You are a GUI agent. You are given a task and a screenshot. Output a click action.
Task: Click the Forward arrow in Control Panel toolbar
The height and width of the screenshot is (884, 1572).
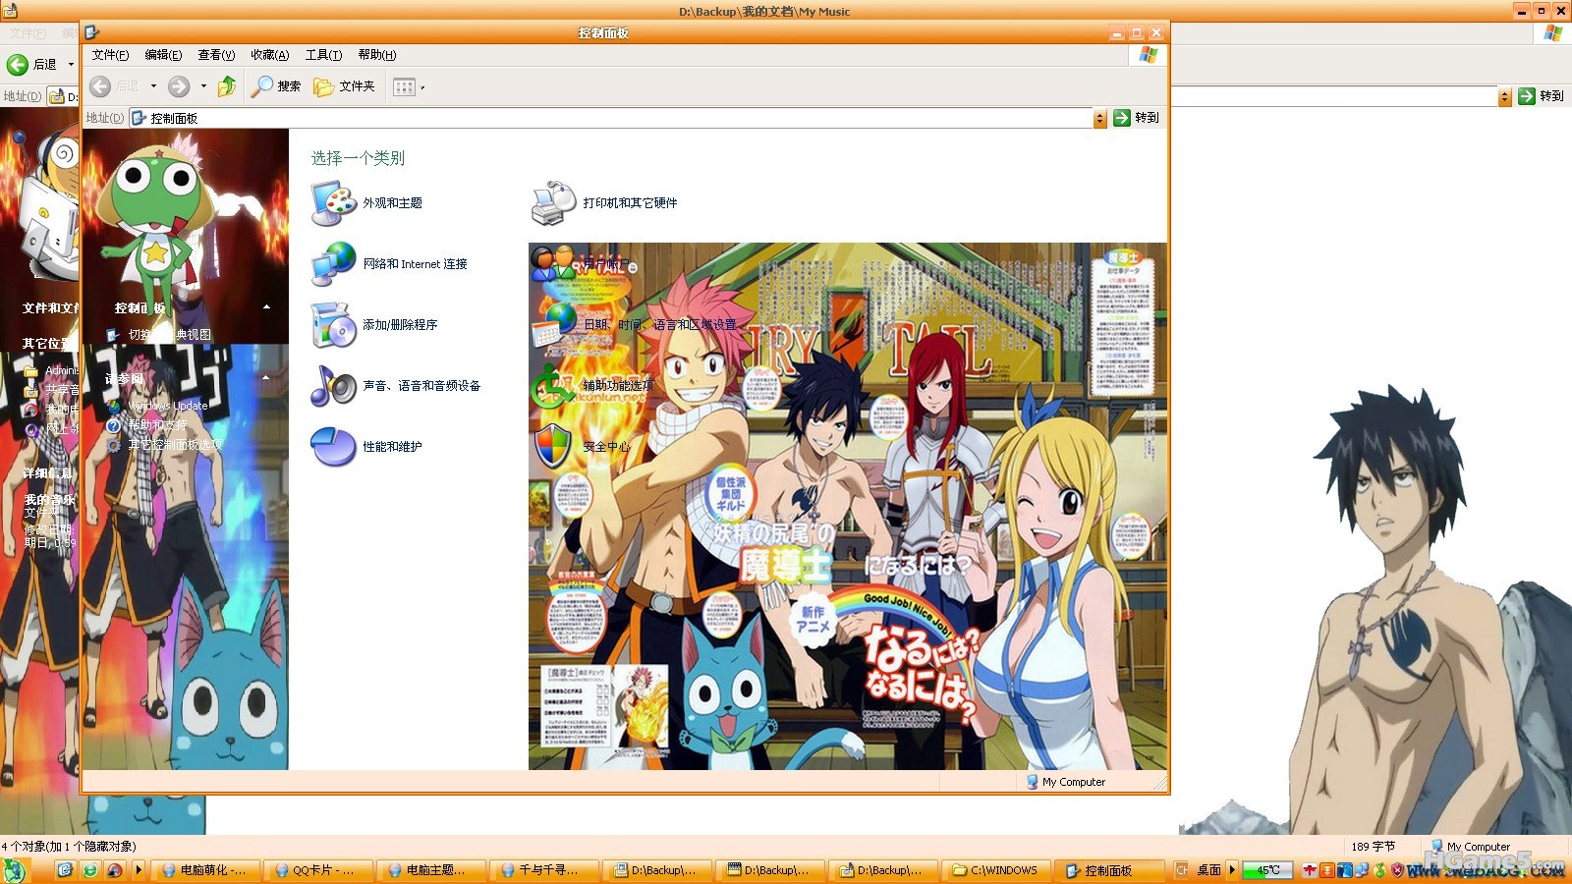point(179,86)
